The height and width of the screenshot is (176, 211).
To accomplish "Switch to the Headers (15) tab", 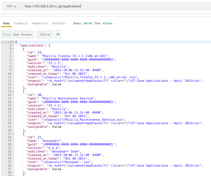I will (x=40, y=23).
